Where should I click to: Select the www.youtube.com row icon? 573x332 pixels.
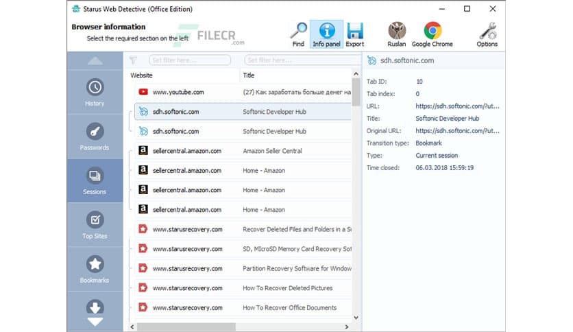coord(143,92)
